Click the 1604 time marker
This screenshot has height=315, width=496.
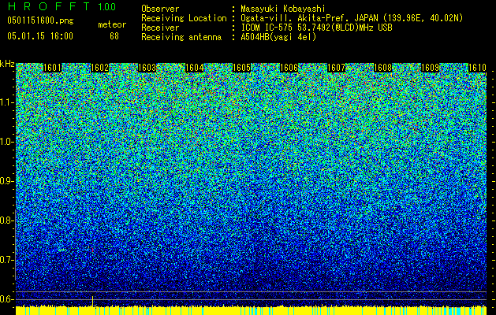pyautogui.click(x=194, y=68)
